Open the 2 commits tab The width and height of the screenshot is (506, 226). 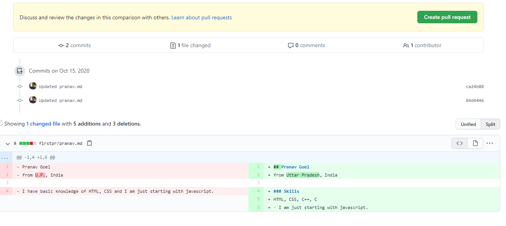74,45
